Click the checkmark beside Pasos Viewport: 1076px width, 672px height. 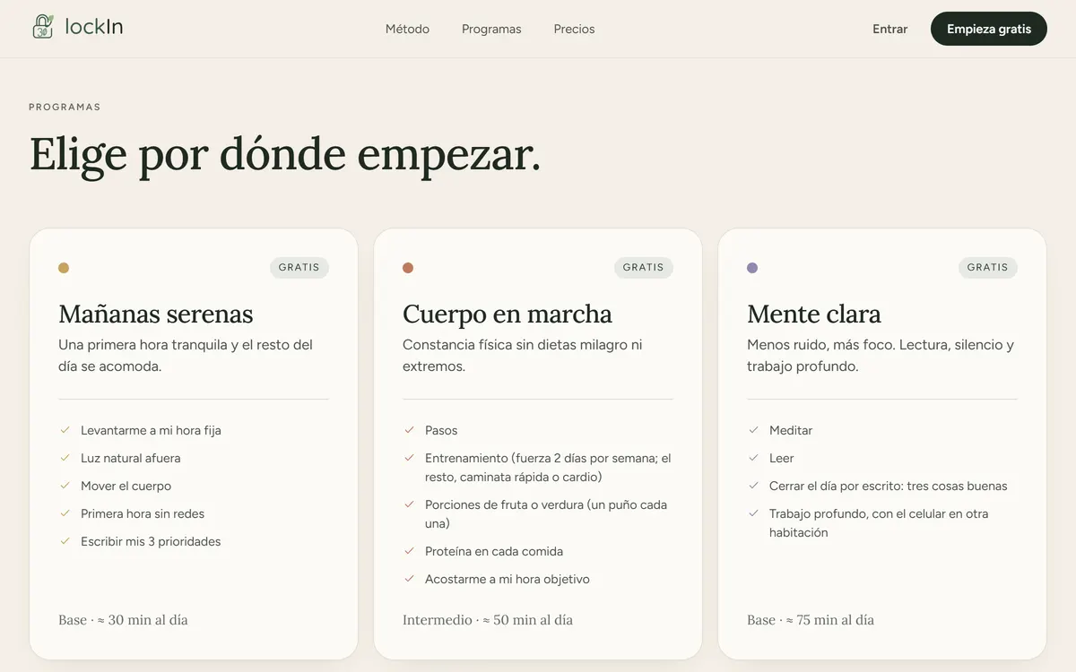(x=409, y=430)
